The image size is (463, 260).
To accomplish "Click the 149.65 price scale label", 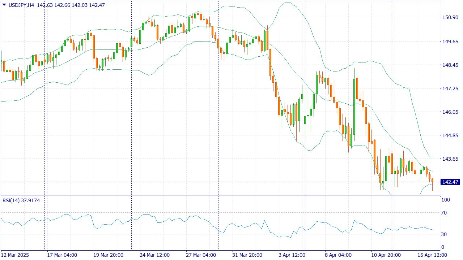I will [450, 42].
